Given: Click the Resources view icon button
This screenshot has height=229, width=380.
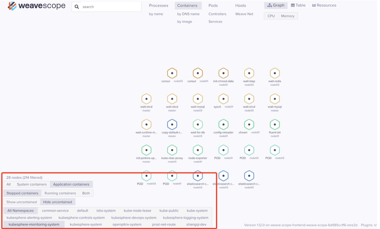Looking at the screenshot, I should click(x=324, y=5).
